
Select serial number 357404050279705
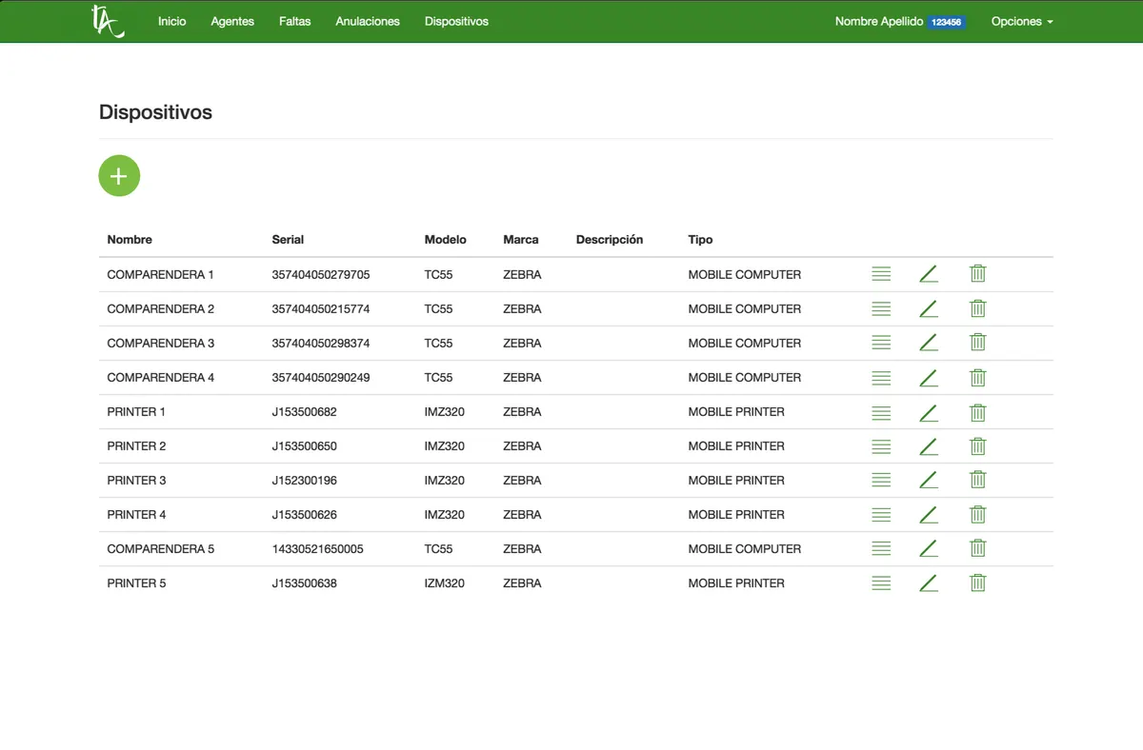321,274
